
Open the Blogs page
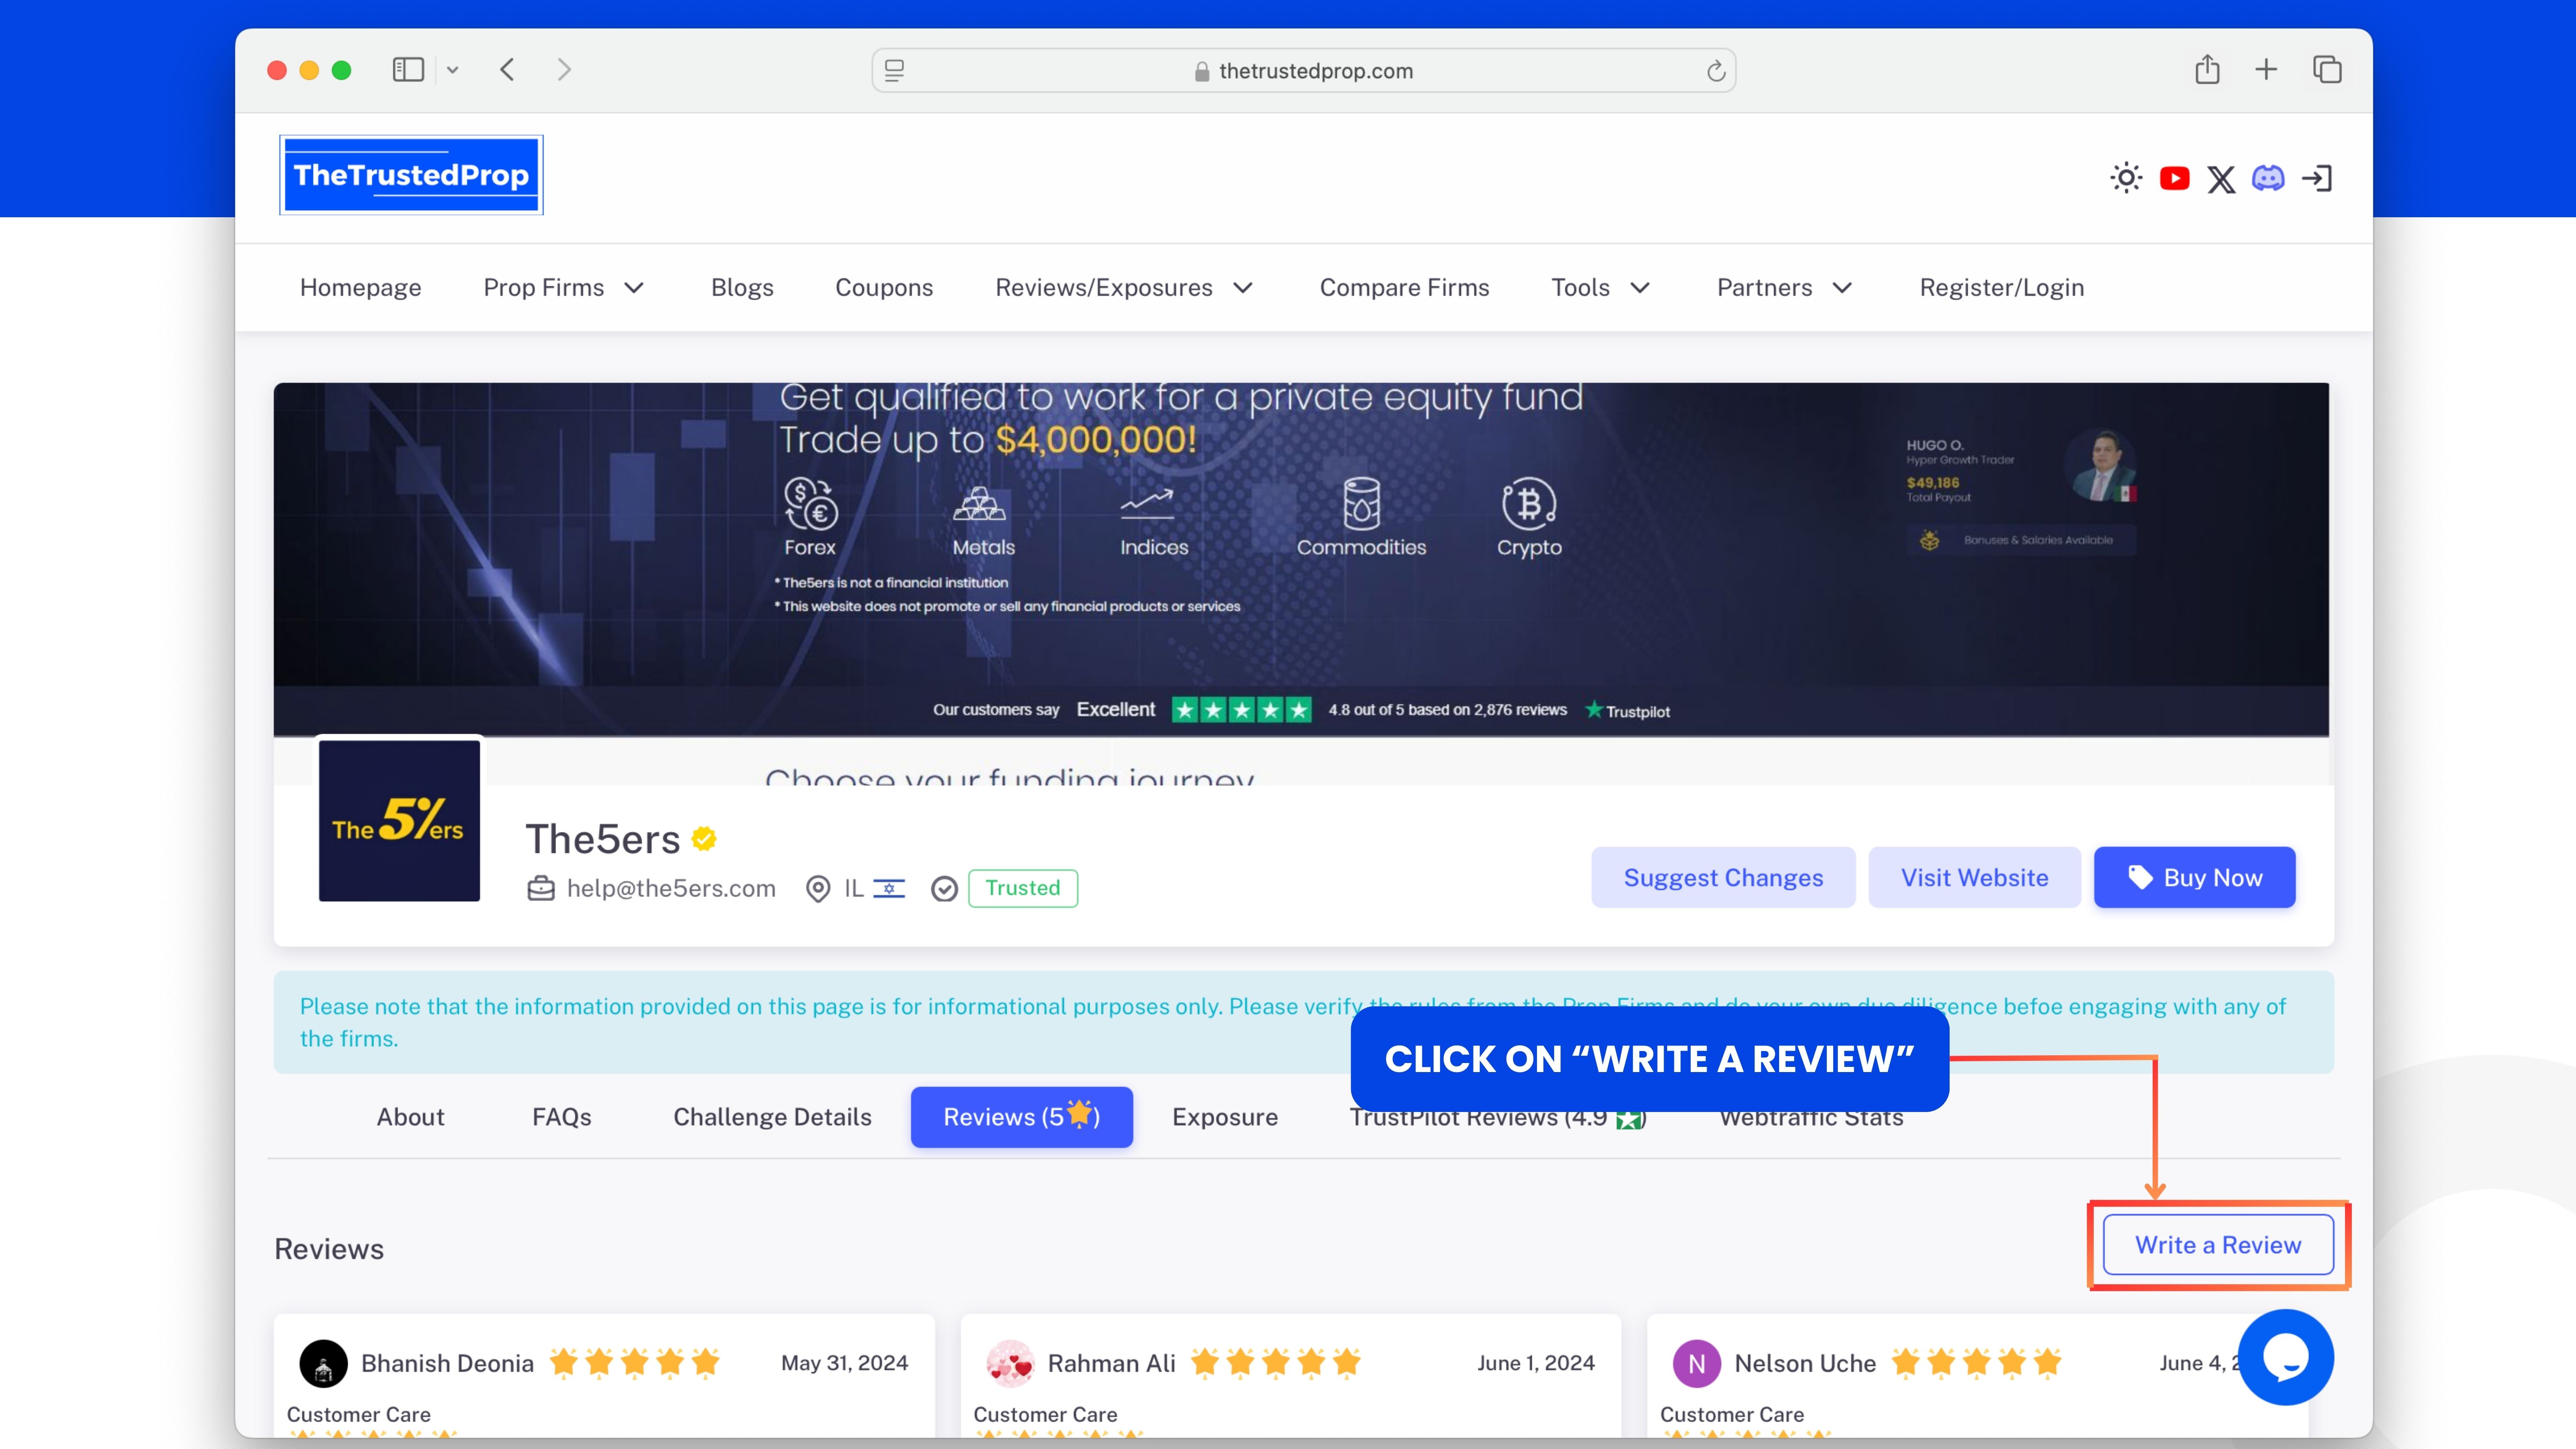[742, 288]
